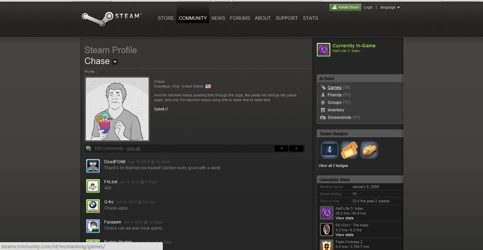Click the Inventory stack icon in Actions
Image resolution: width=483 pixels, height=250 pixels.
coord(323,110)
